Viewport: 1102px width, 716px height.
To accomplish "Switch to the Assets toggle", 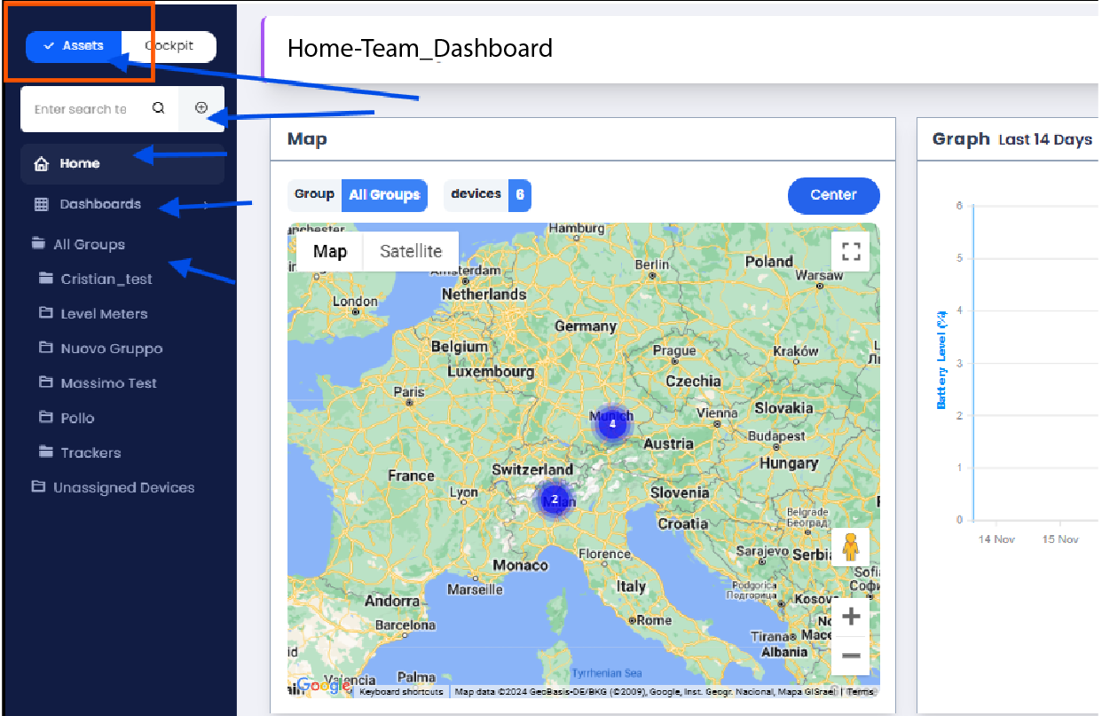I will click(x=74, y=46).
